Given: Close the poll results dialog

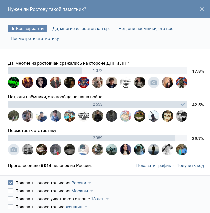Looking at the screenshot, I should pos(202,9).
